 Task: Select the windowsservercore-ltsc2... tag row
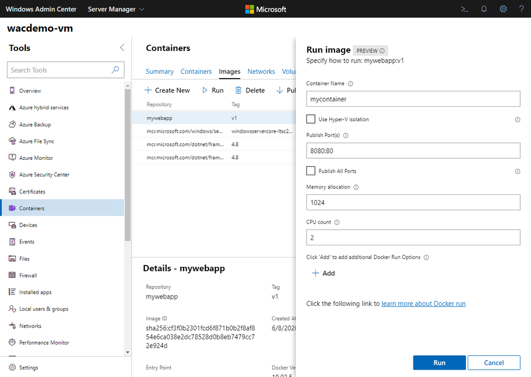point(214,131)
